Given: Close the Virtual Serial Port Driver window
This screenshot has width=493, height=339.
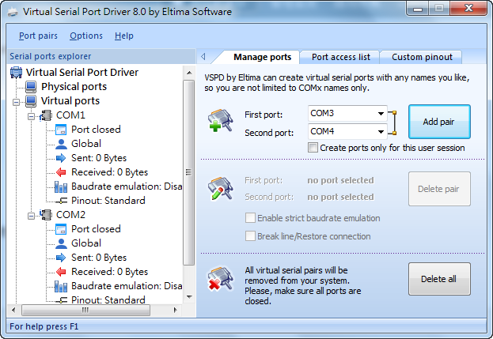Looking at the screenshot, I should coord(468,8).
